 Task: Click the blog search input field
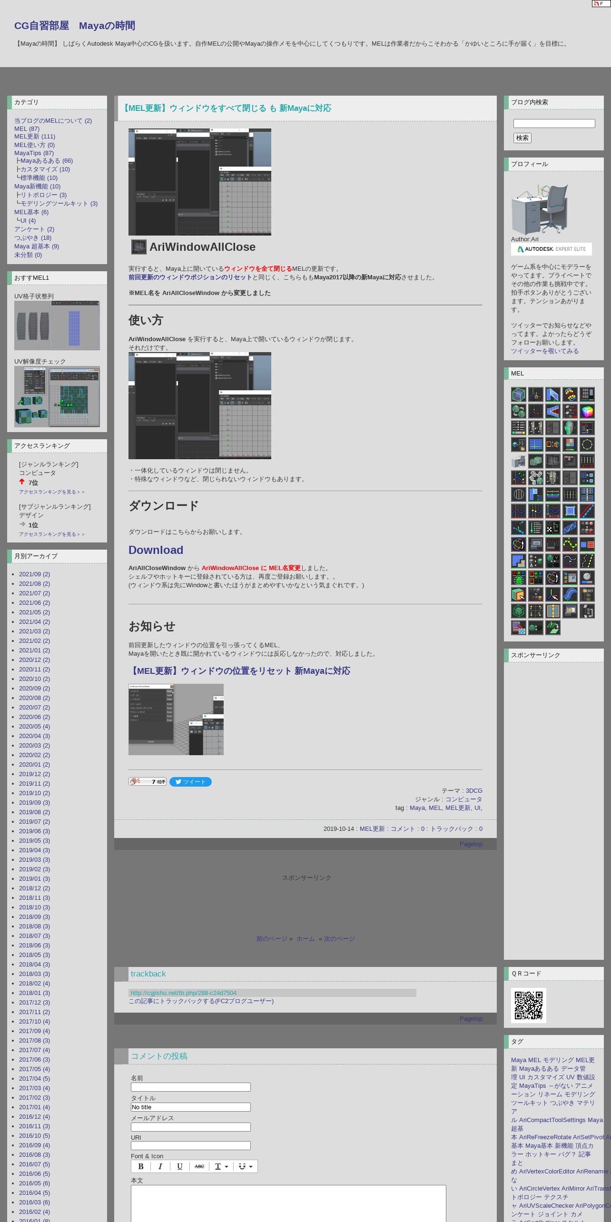tap(554, 123)
